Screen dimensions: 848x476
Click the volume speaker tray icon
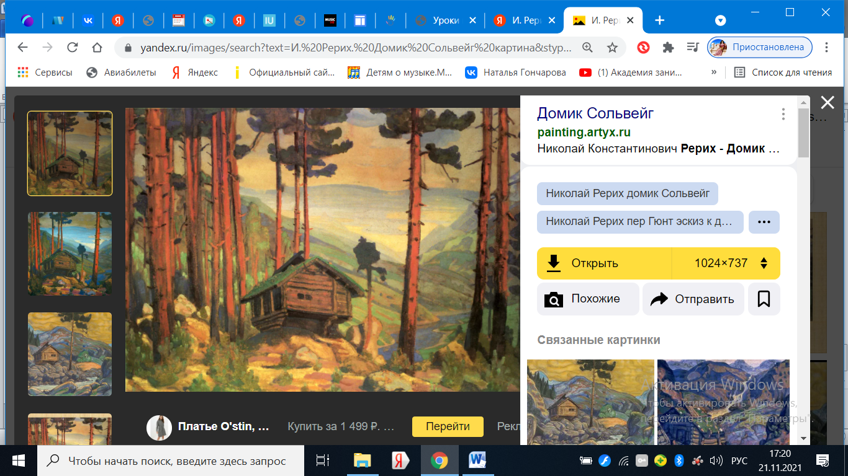tap(715, 461)
